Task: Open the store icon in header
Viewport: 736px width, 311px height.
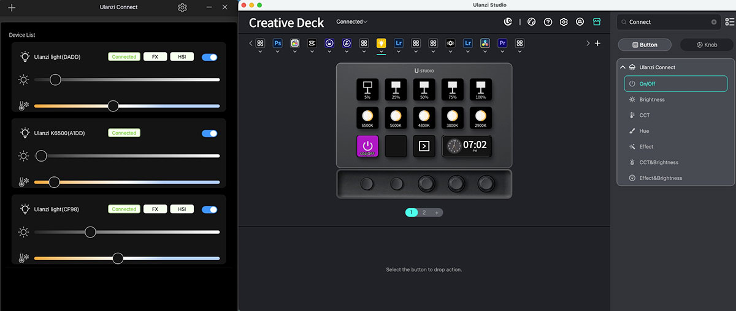Action: pos(596,22)
